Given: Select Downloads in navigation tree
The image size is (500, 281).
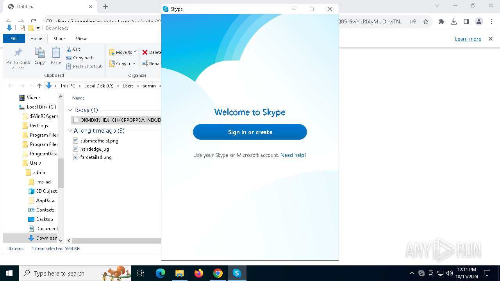Looking at the screenshot, I should (47, 238).
